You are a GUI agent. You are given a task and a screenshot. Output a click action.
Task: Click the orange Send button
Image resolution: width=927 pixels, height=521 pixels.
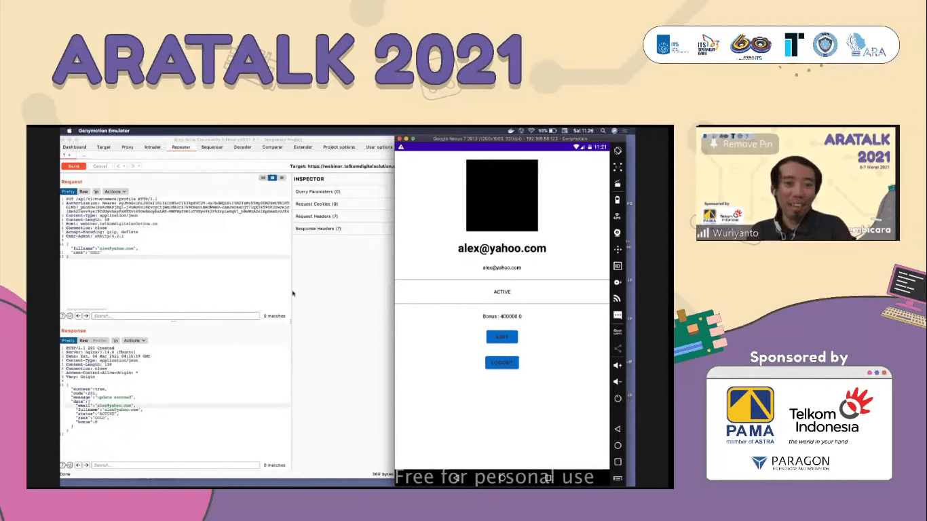[73, 166]
